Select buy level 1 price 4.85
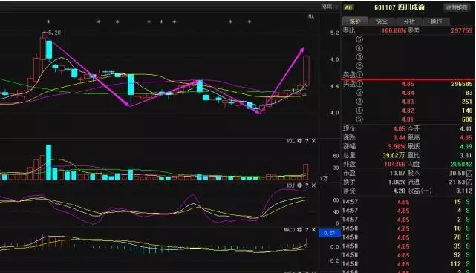Image resolution: width=476 pixels, height=273 pixels. coord(408,84)
